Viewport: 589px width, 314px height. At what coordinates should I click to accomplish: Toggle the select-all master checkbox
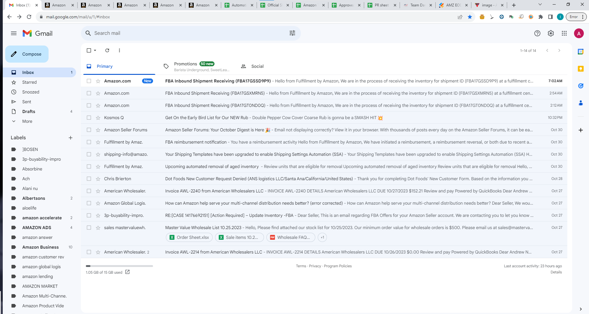coord(89,50)
